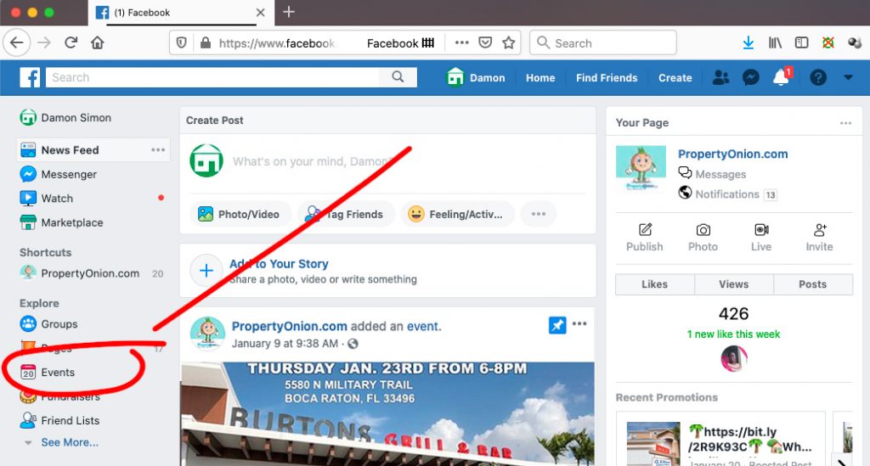Click the Firefox forward arrow button
The width and height of the screenshot is (870, 466).
pos(44,42)
